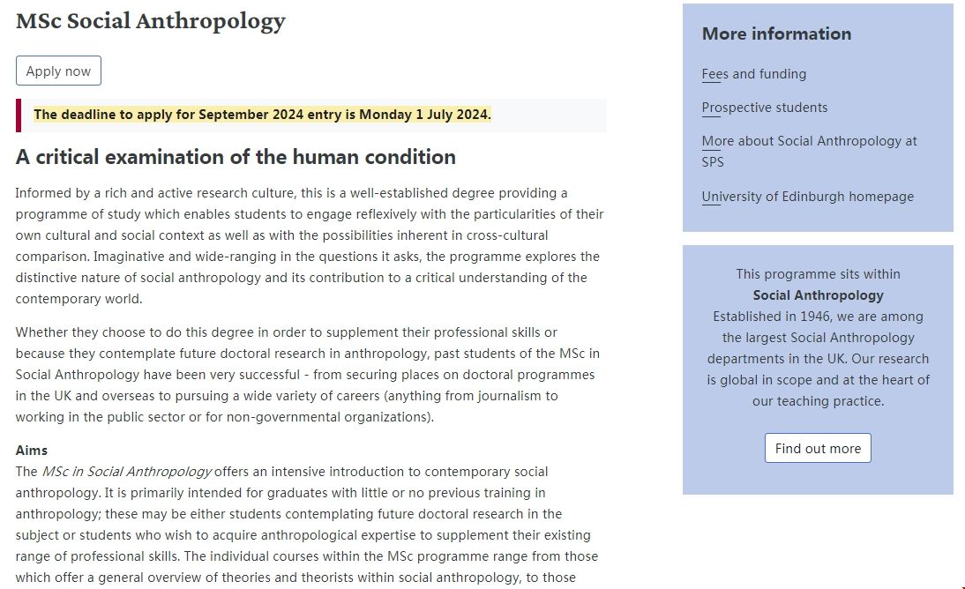Click the Apply now button
The width and height of the screenshot is (965, 589).
(x=58, y=71)
